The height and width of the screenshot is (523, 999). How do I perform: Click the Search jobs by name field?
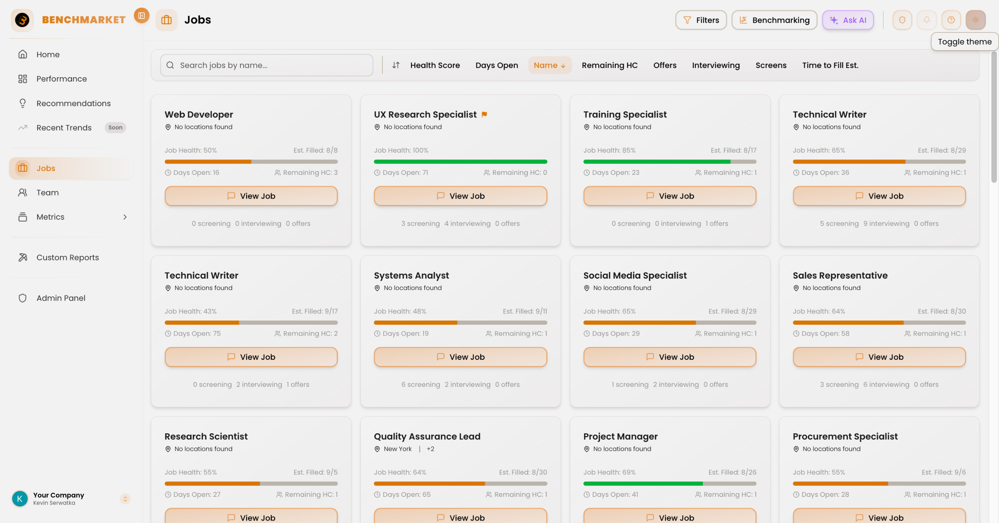267,65
